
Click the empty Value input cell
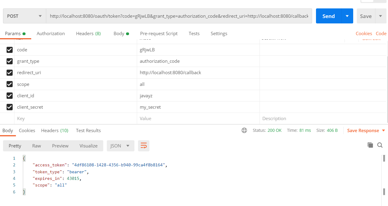coord(198,118)
